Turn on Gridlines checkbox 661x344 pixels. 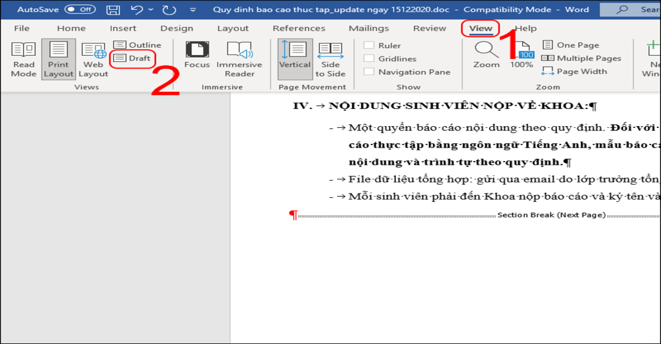click(x=369, y=59)
